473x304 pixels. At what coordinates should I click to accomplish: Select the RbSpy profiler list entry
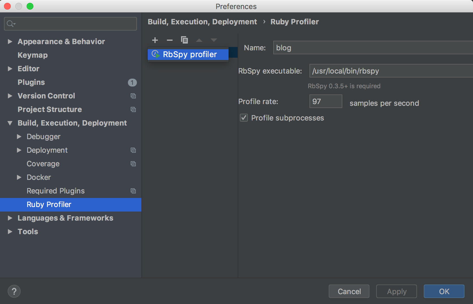[x=190, y=54]
